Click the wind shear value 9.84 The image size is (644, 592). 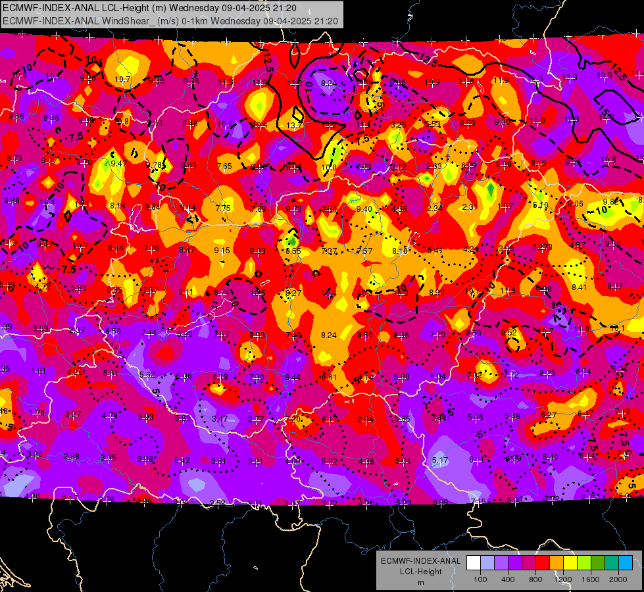[153, 207]
